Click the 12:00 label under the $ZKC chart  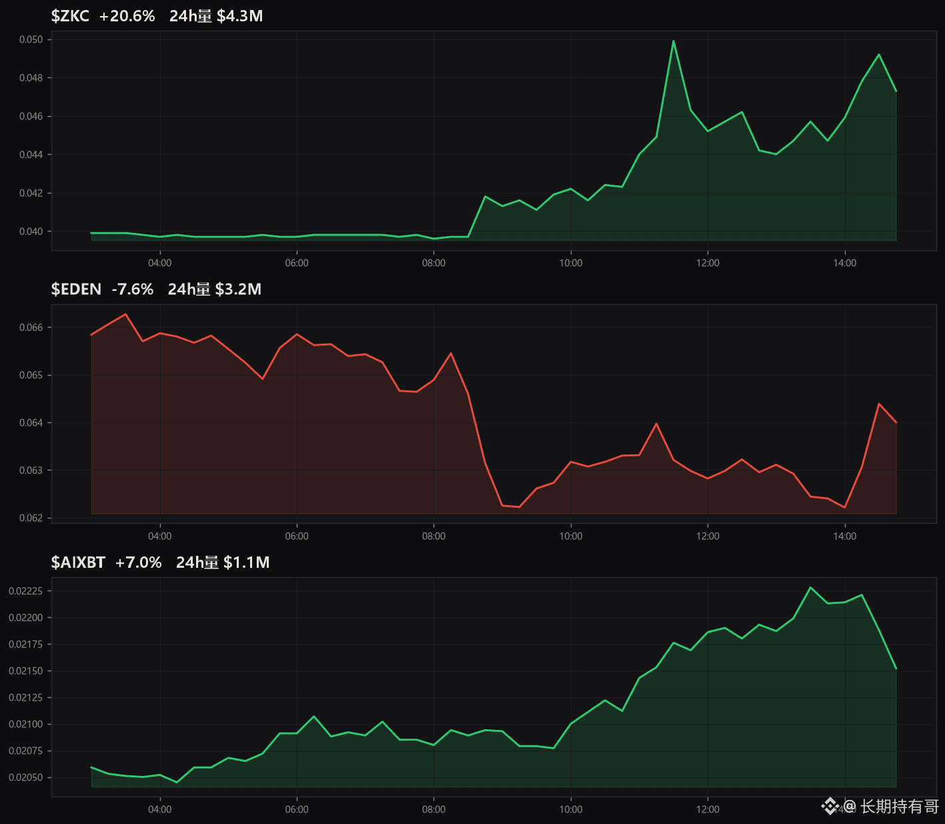708,263
